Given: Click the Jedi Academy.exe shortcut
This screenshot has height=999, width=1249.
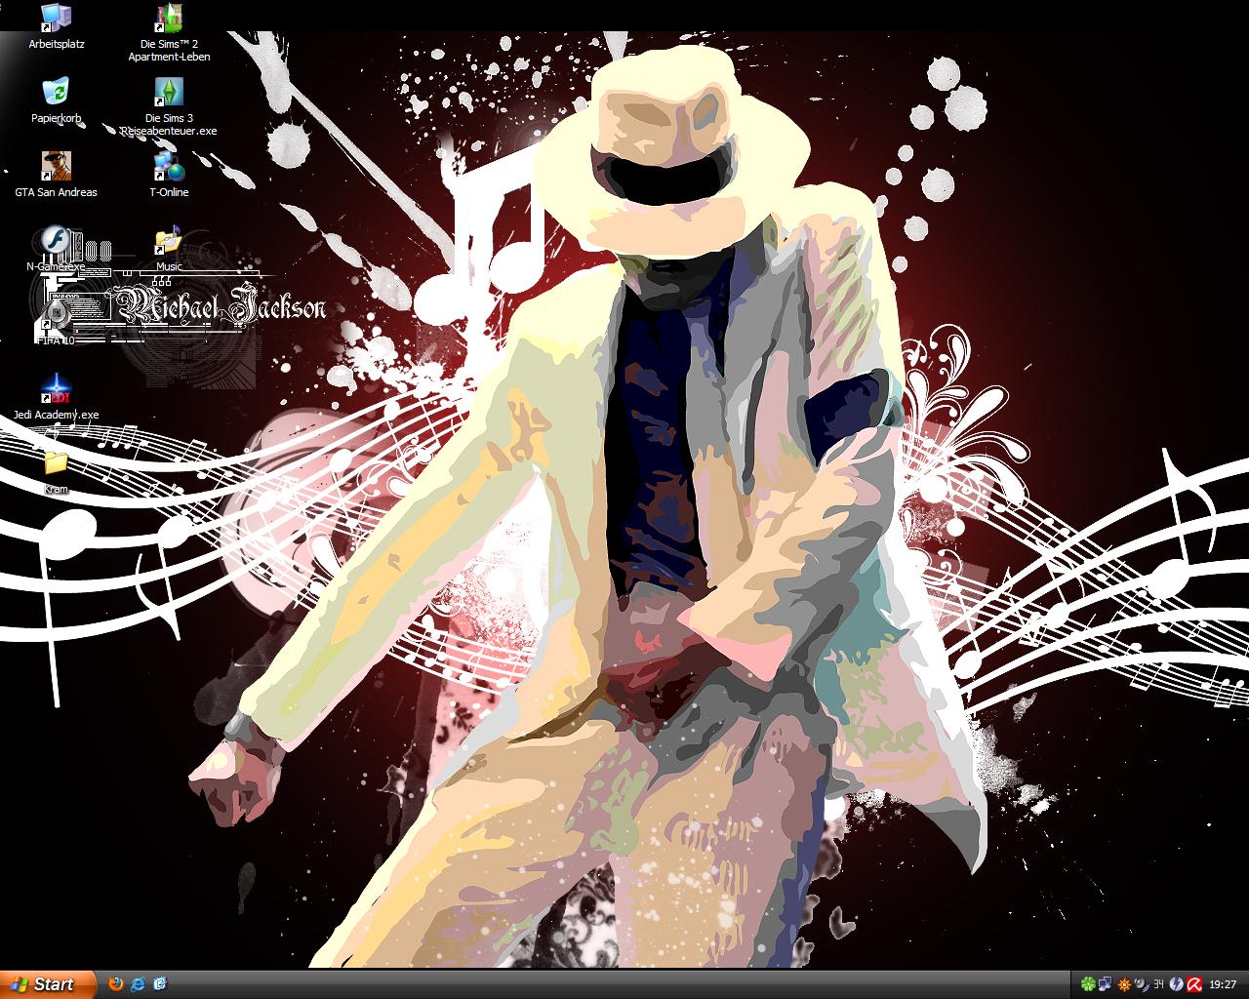Looking at the screenshot, I should pos(57,389).
